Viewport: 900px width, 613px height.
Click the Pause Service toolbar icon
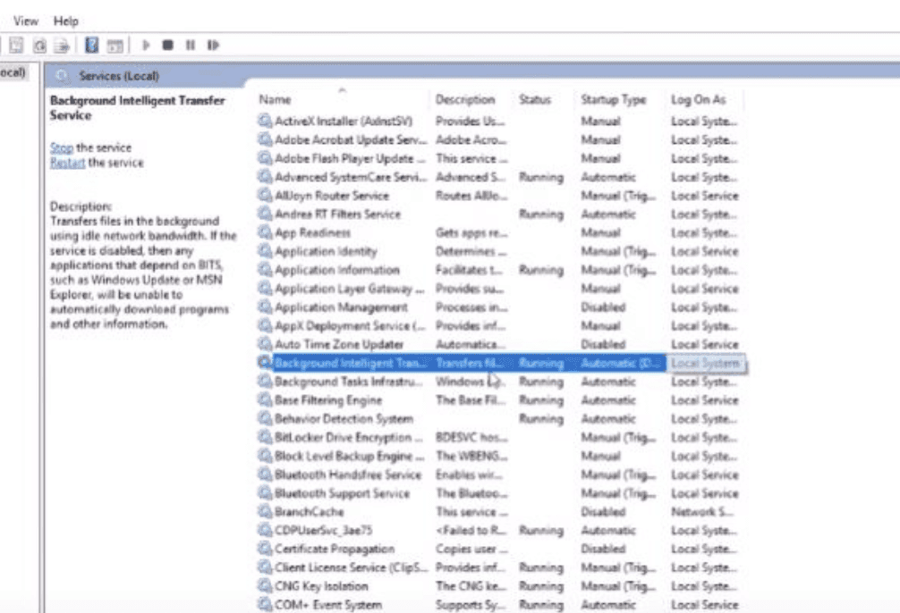click(x=190, y=45)
